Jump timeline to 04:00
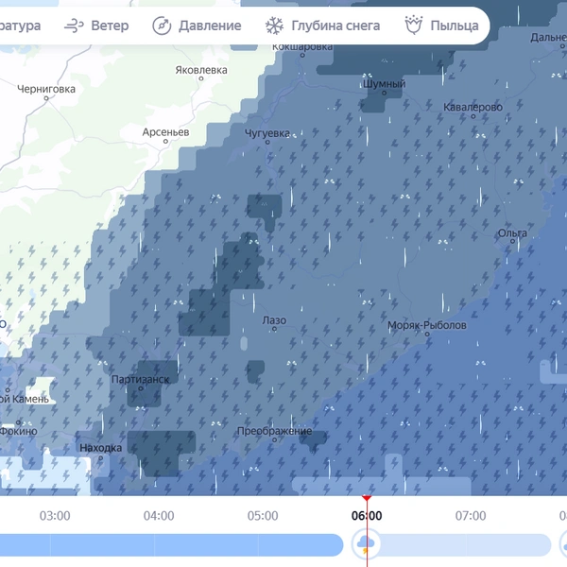 point(159,516)
